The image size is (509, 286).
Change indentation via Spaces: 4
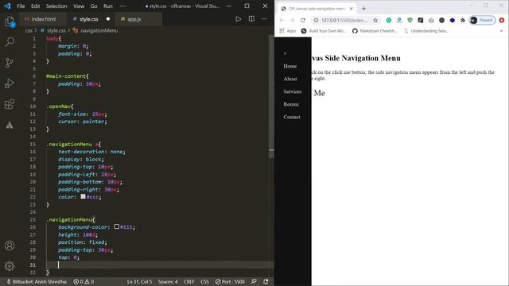click(168, 281)
